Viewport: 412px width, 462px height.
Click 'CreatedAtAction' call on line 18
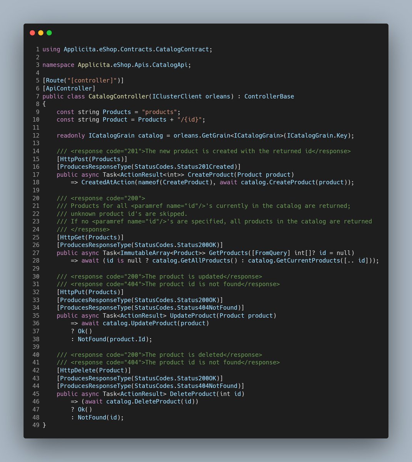click(108, 182)
